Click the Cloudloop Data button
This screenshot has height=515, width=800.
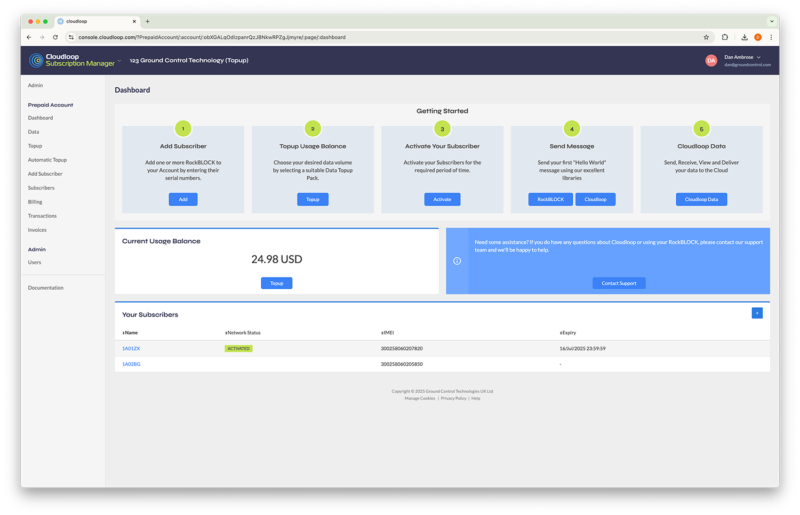coord(701,199)
